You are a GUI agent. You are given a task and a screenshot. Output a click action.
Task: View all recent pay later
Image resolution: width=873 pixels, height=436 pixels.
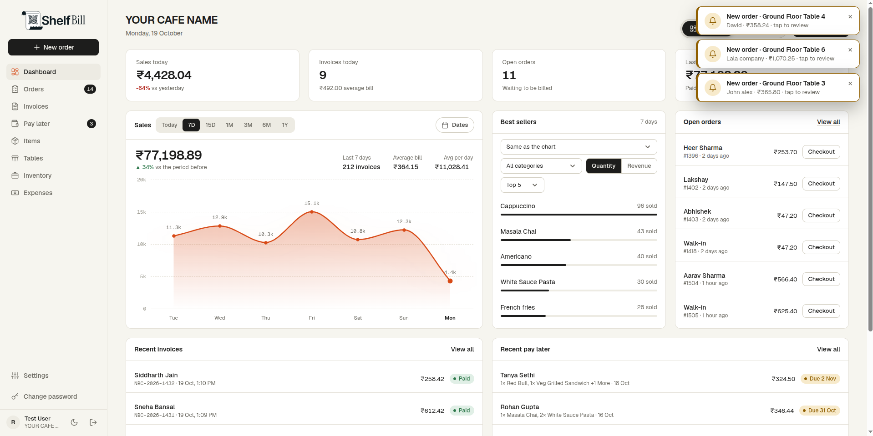(828, 349)
